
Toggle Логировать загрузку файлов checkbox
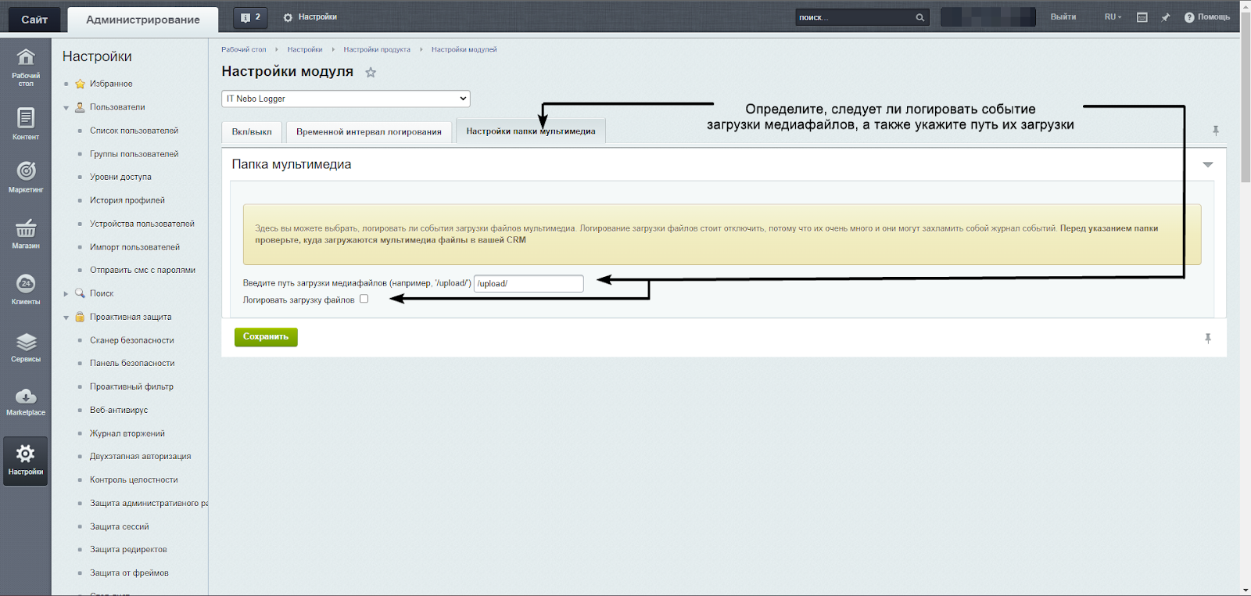click(364, 299)
